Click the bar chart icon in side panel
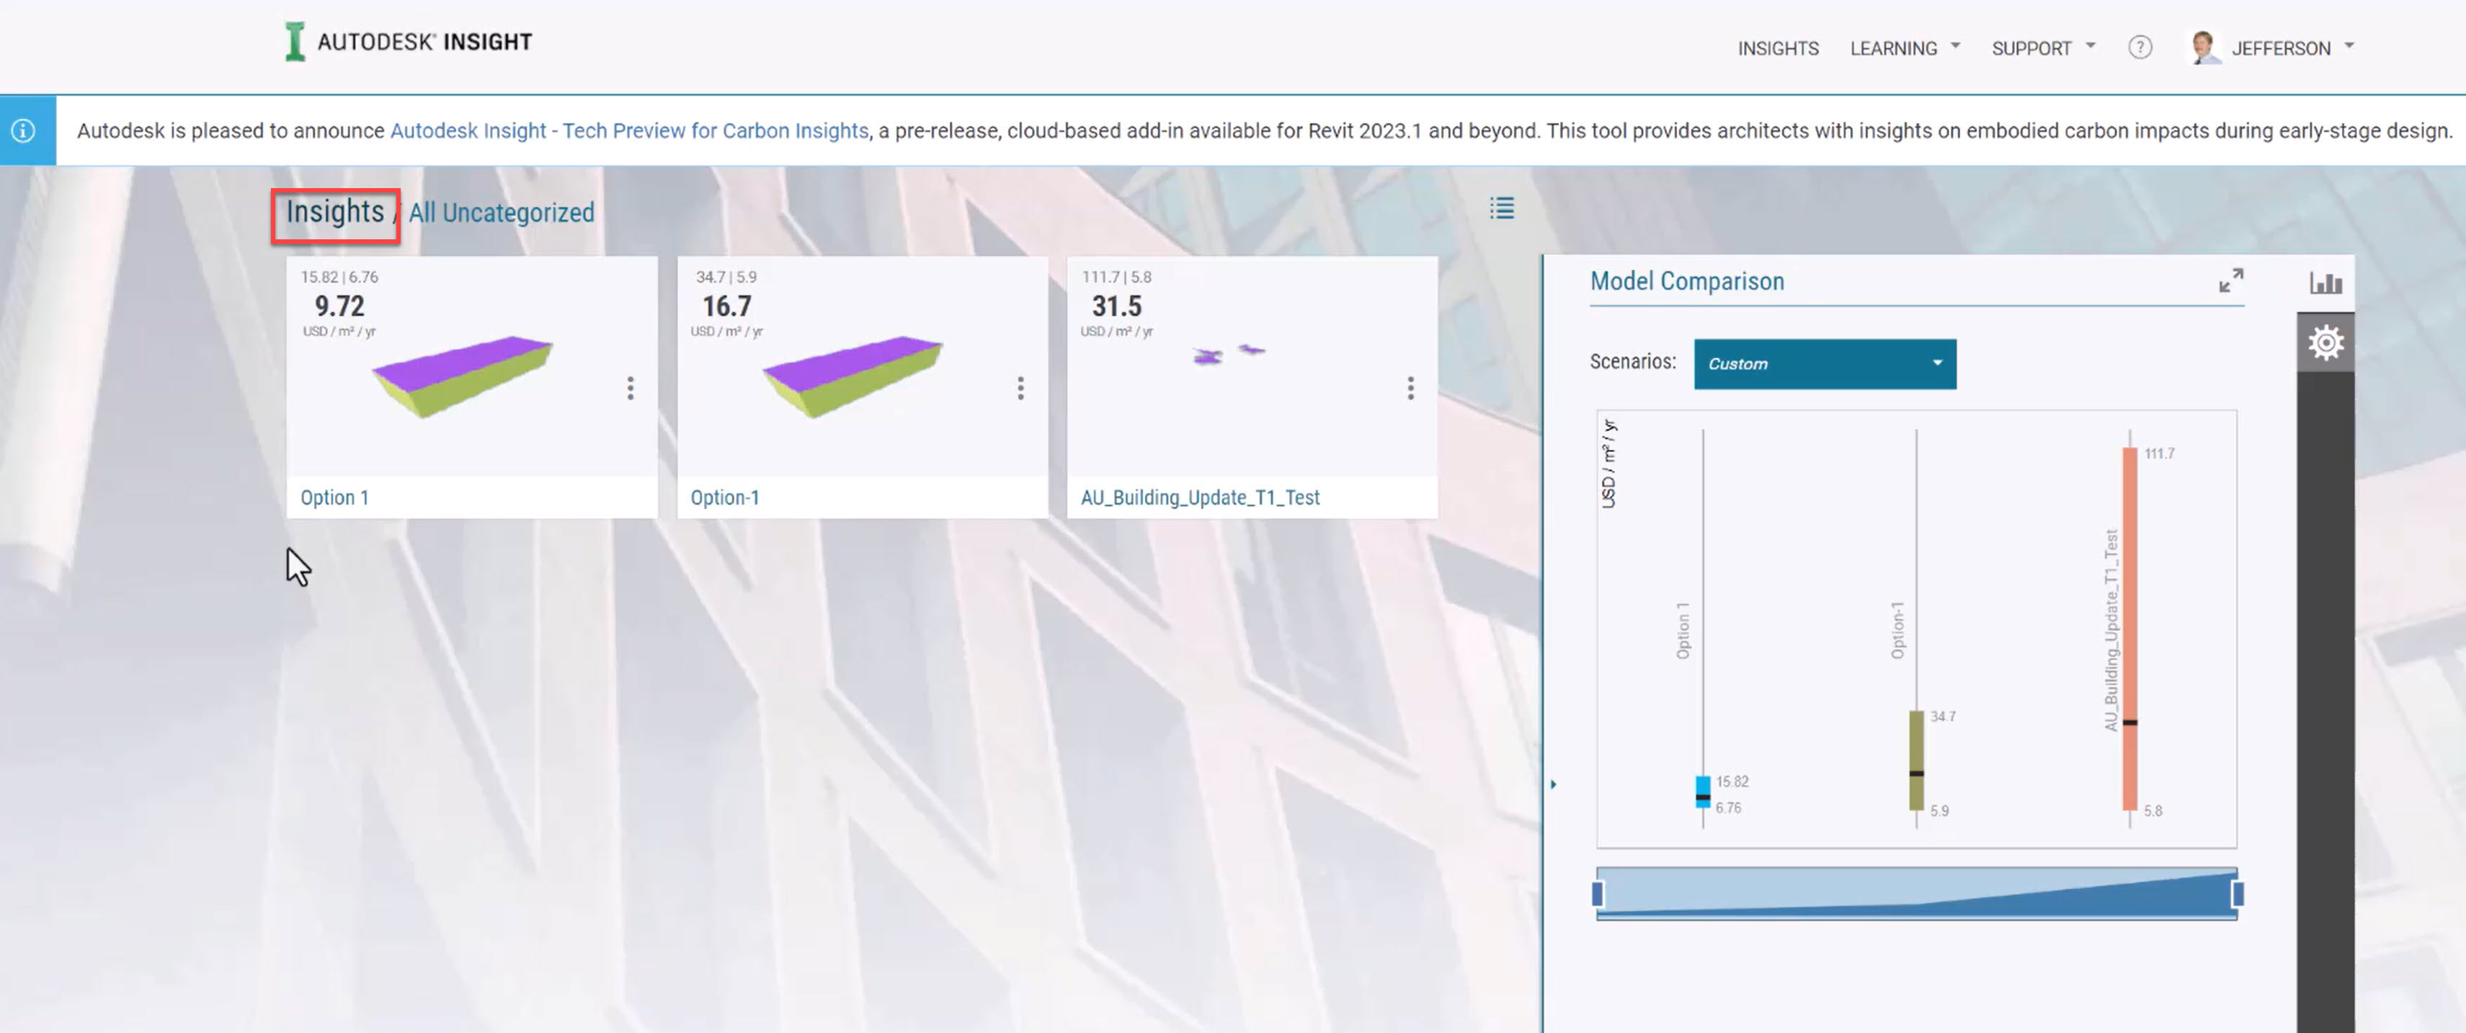2466x1033 pixels. point(2325,283)
